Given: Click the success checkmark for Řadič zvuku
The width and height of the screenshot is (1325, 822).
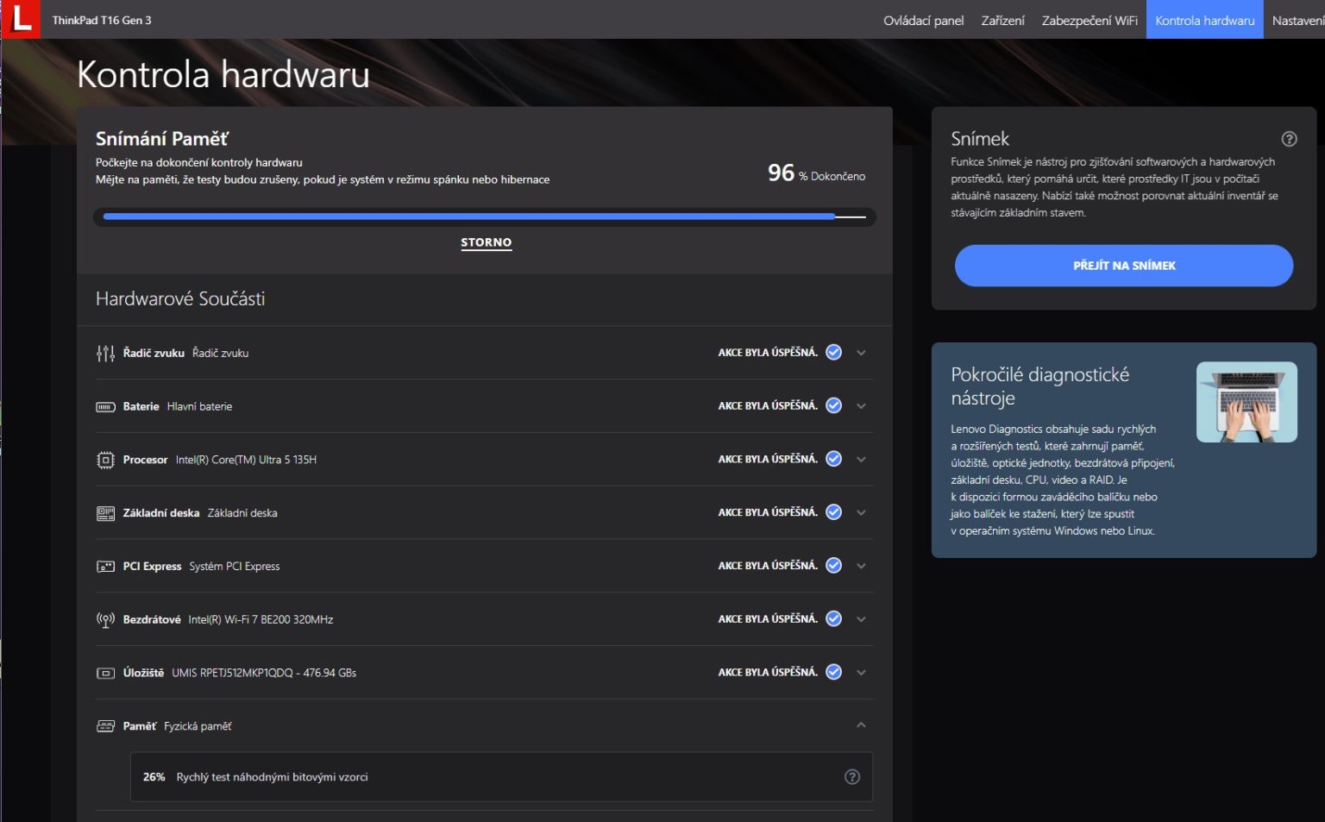Looking at the screenshot, I should pyautogui.click(x=833, y=352).
